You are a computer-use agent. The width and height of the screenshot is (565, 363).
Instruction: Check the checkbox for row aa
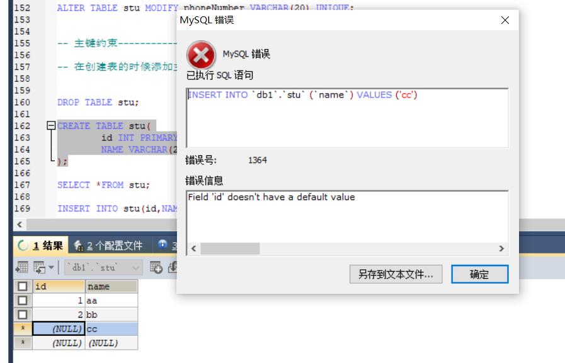coord(22,300)
